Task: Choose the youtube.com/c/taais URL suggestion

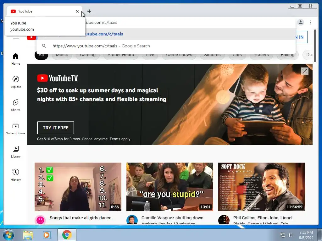Action: coord(166,34)
